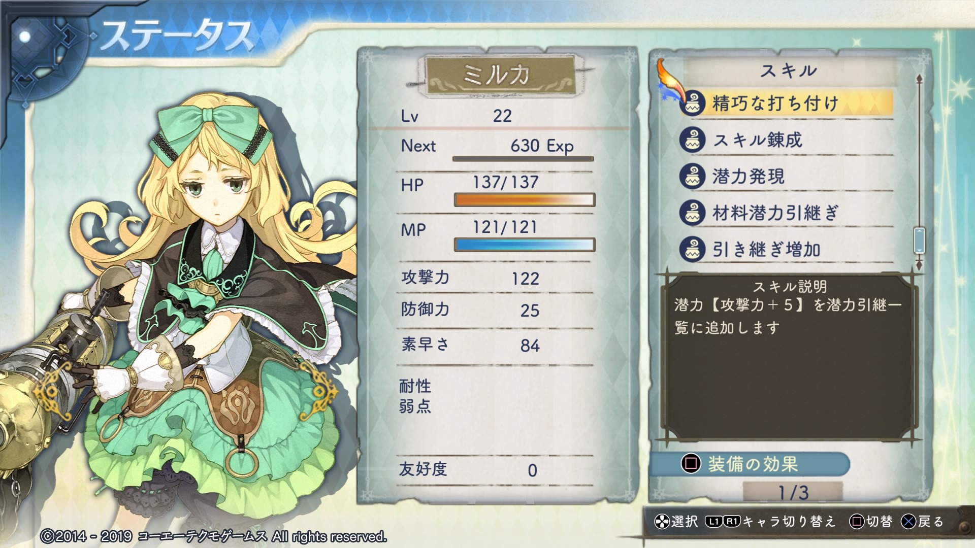
Task: Click the cauldron icon beside スキル錬成
Action: tap(693, 140)
